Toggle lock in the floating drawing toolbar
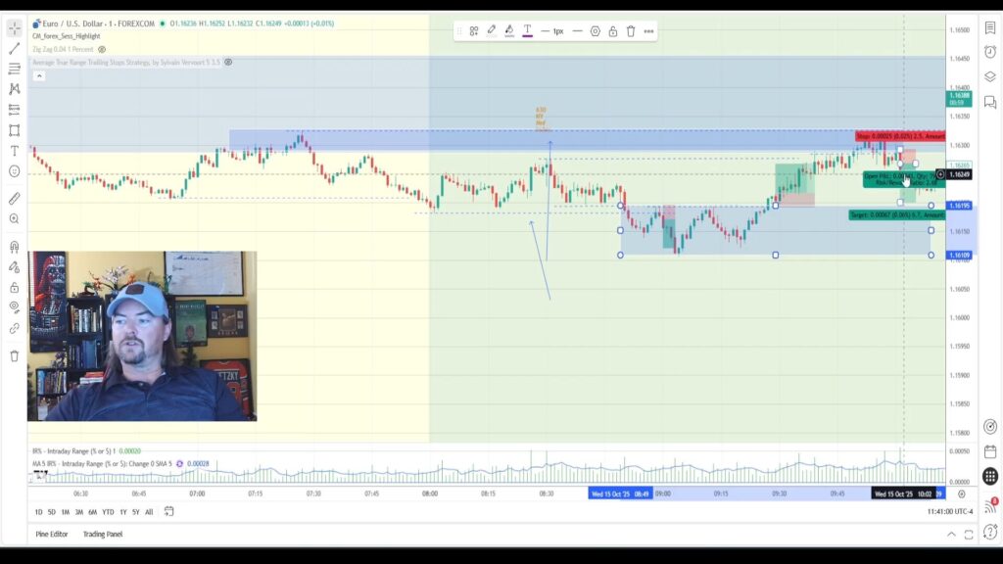Screen dimensions: 1003x564 [x=612, y=31]
